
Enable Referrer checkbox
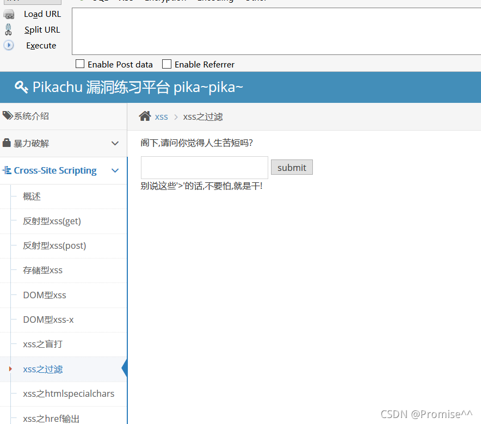click(166, 64)
